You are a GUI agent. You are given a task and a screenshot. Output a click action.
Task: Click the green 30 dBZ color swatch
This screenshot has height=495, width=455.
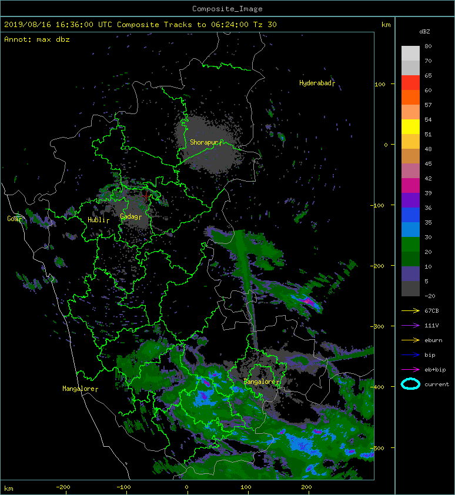(x=410, y=244)
